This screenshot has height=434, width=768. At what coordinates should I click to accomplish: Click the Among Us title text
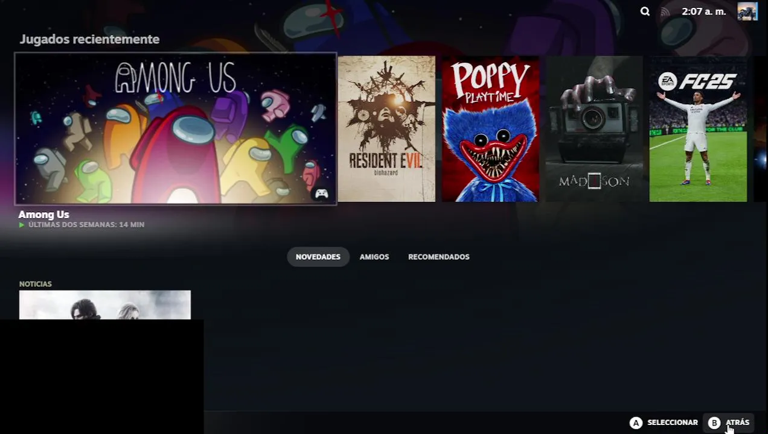pyautogui.click(x=43, y=214)
